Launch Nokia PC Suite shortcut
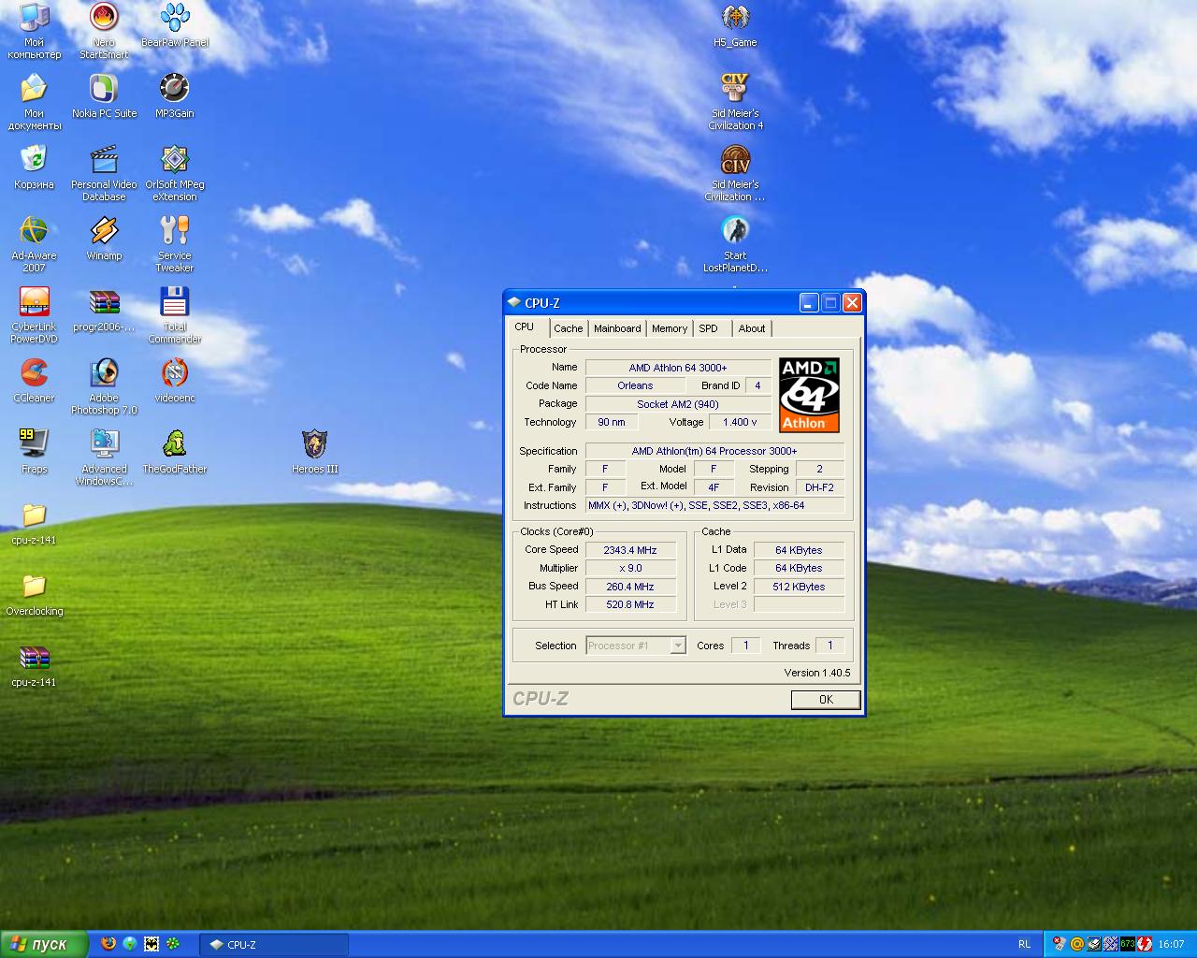Image resolution: width=1197 pixels, height=958 pixels. pos(104,95)
